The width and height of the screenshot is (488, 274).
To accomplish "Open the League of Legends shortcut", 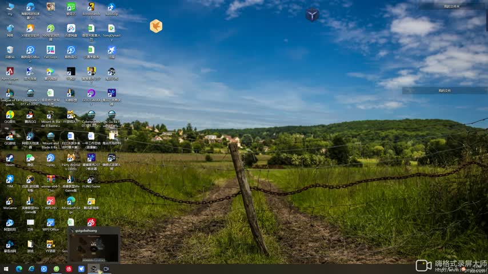I will 10,94.
